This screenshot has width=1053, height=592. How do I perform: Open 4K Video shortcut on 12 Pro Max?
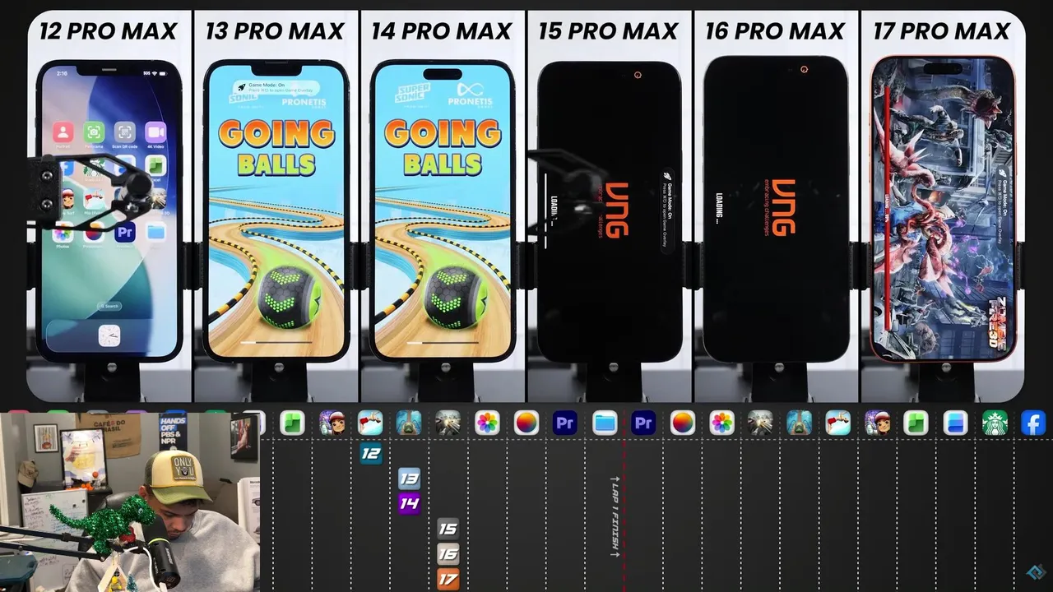click(155, 132)
